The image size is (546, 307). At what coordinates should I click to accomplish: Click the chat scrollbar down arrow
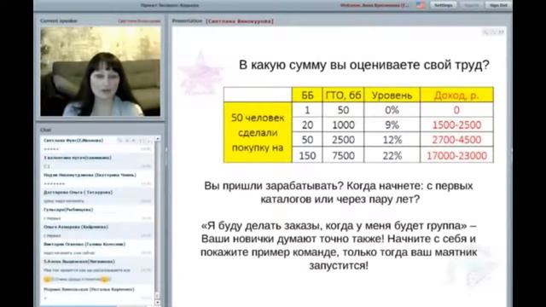pyautogui.click(x=157, y=303)
